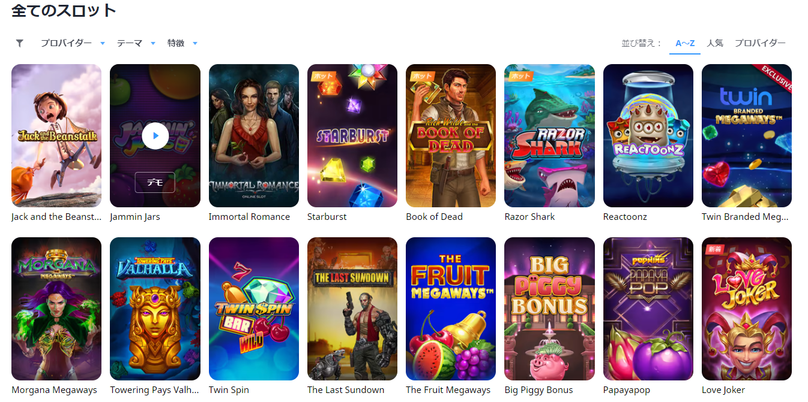This screenshot has height=402, width=808.
Task: Sort slots by 人気
Action: [x=715, y=43]
